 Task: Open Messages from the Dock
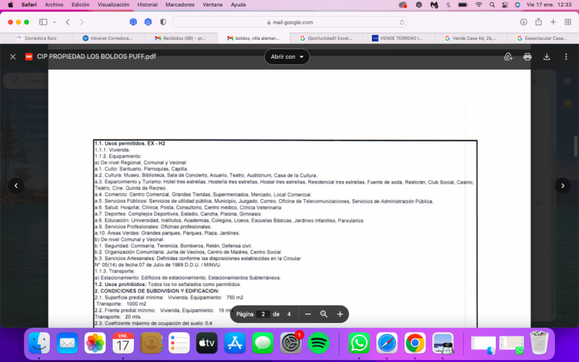(x=263, y=343)
